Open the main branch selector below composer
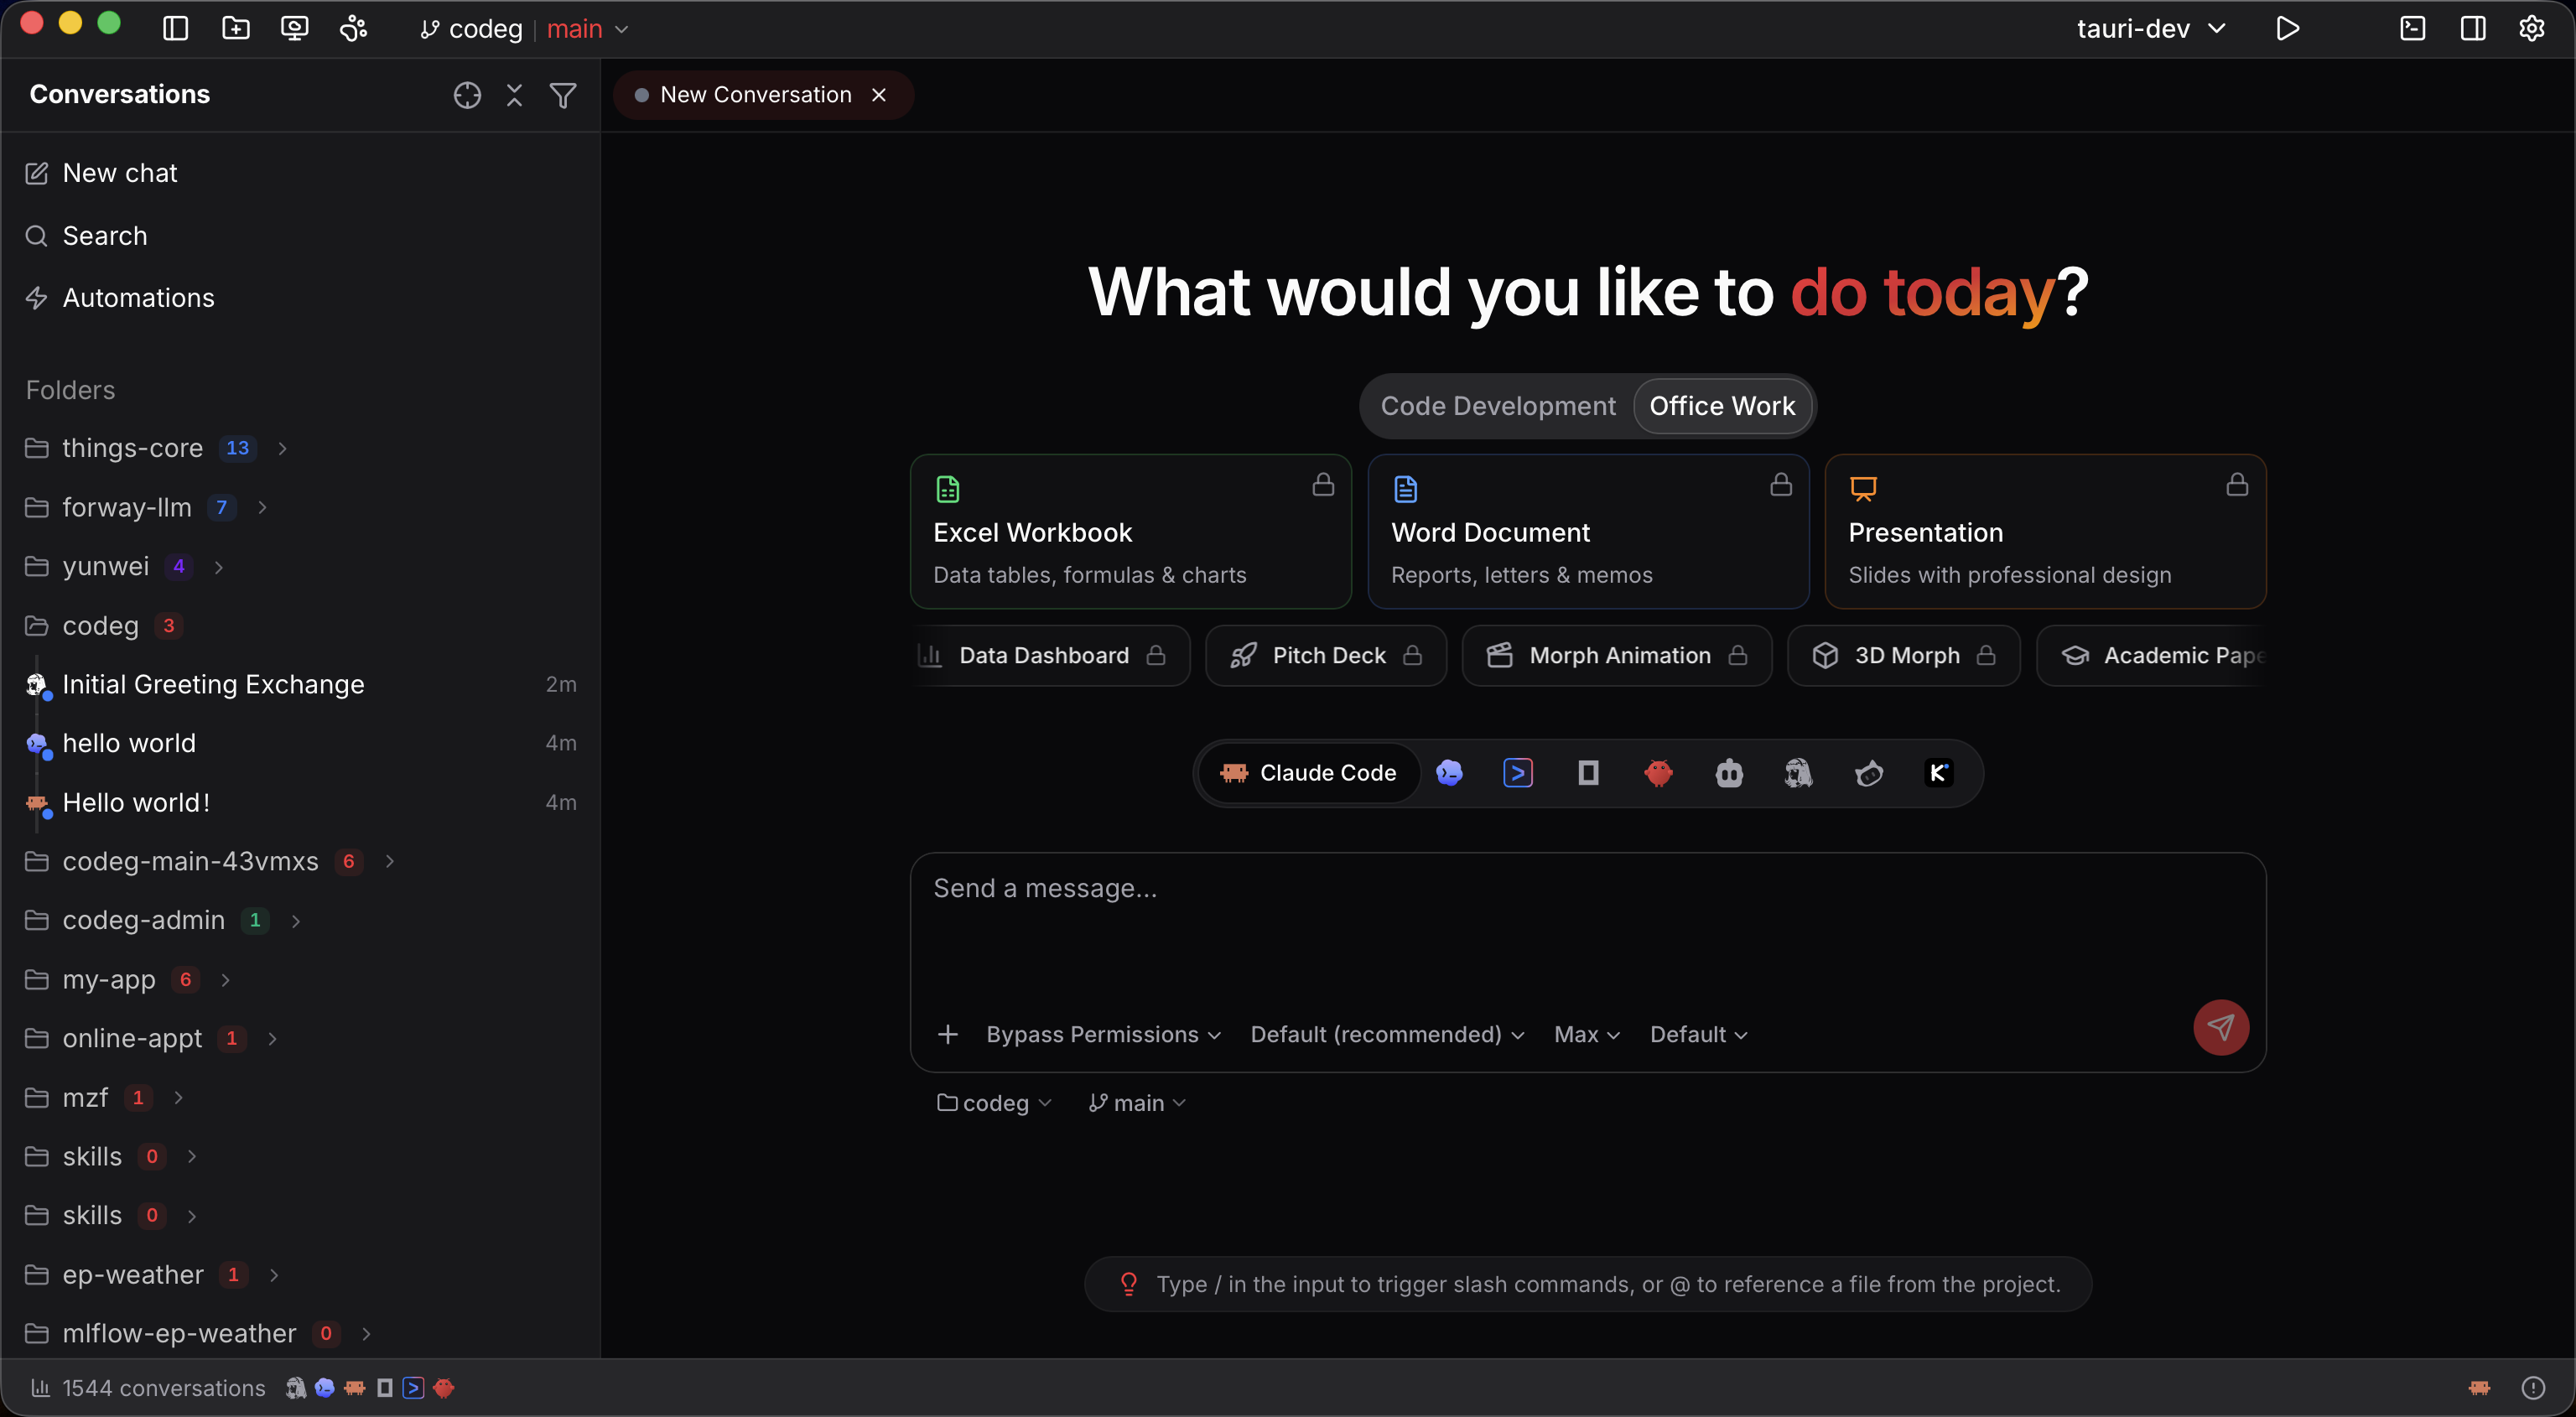2576x1417 pixels. (x=1137, y=1103)
